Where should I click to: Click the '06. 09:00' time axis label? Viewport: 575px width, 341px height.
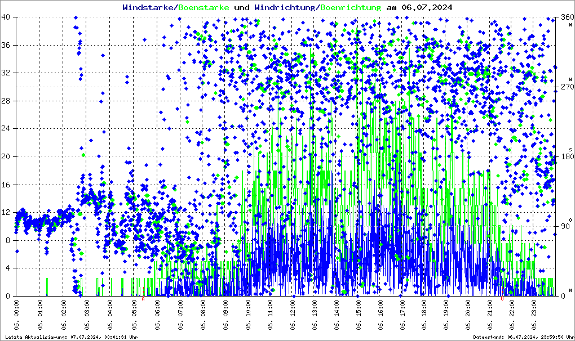225,315
